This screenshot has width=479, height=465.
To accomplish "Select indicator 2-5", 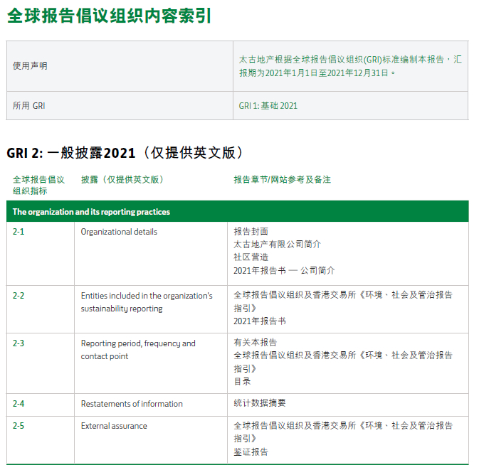I will point(19,426).
